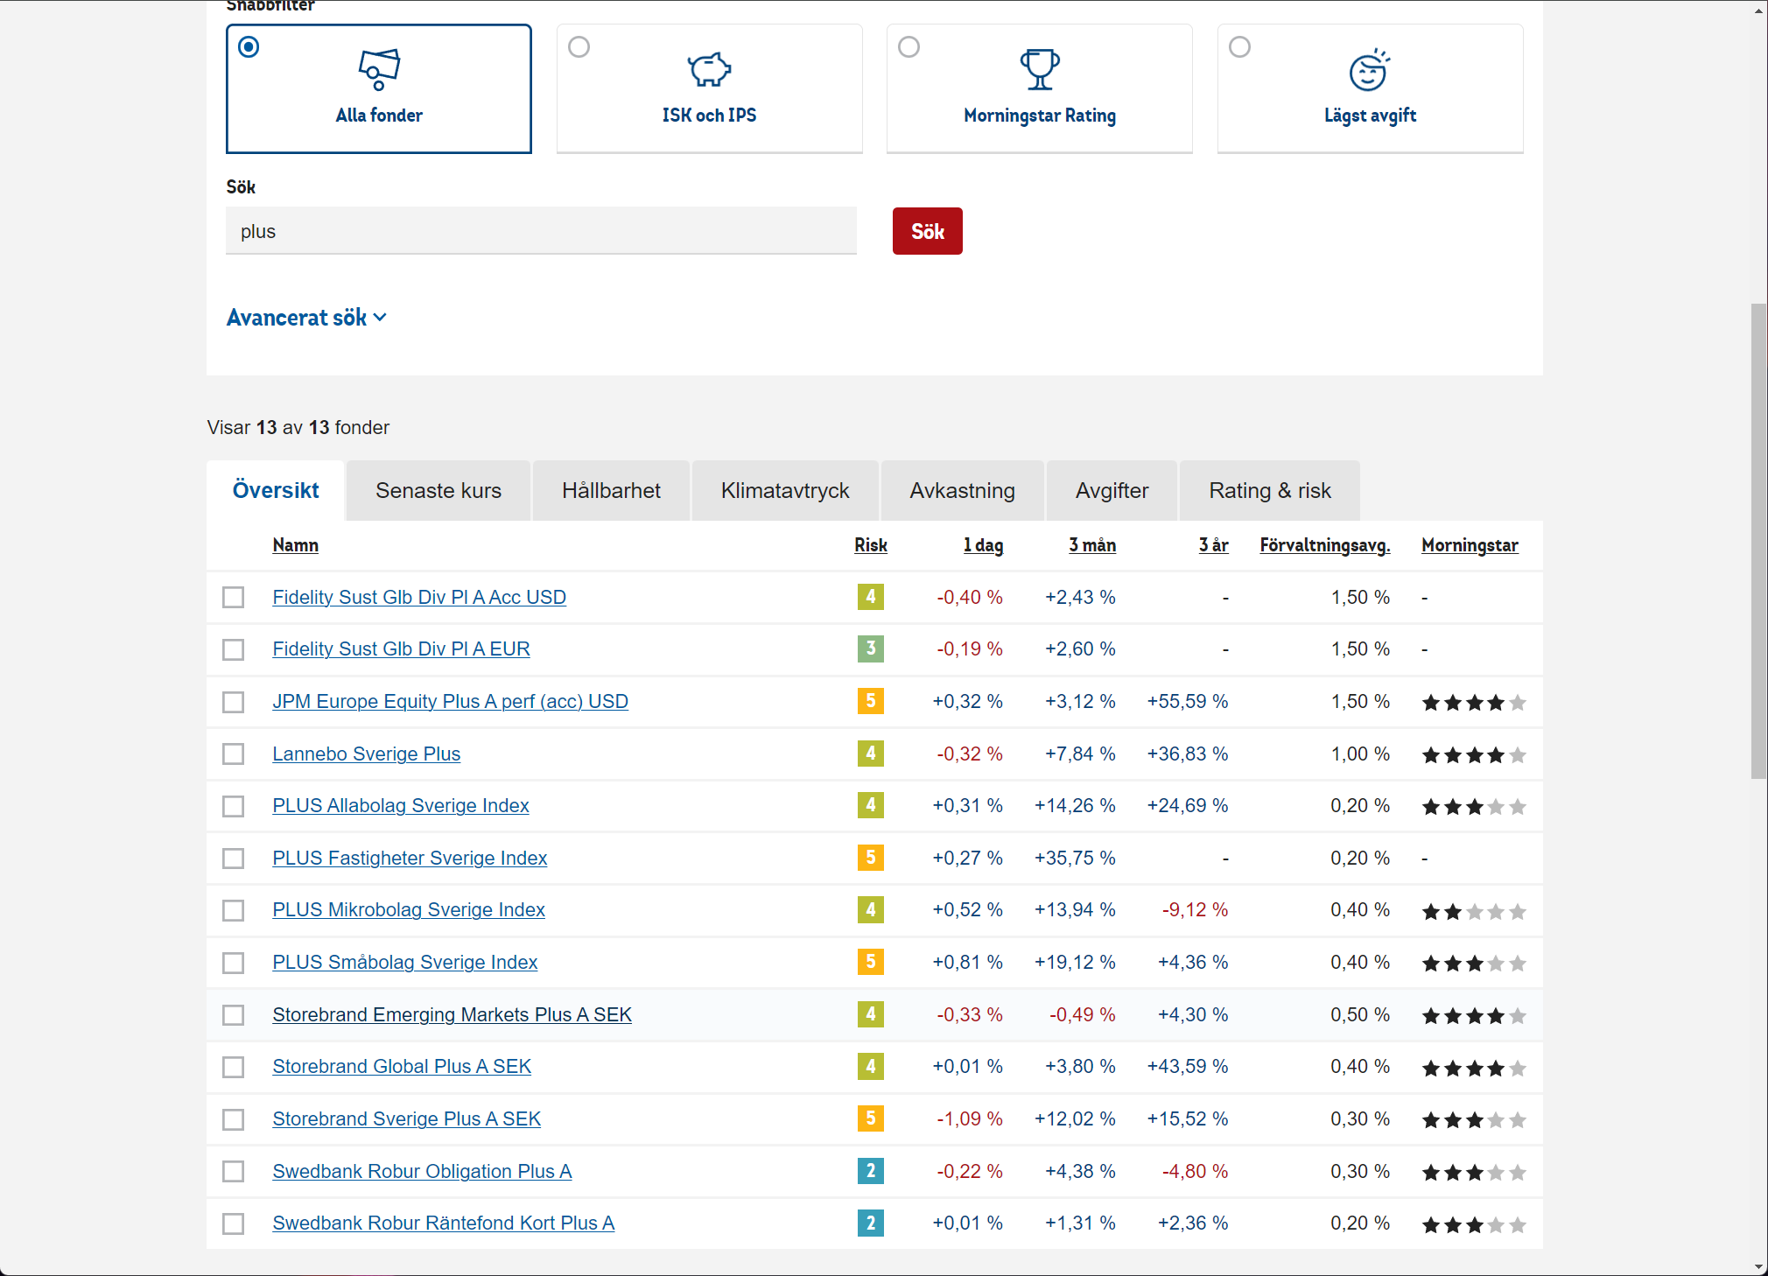Open JPM Europe Equity Plus fund link
Viewport: 1768px width, 1276px height.
click(x=450, y=702)
